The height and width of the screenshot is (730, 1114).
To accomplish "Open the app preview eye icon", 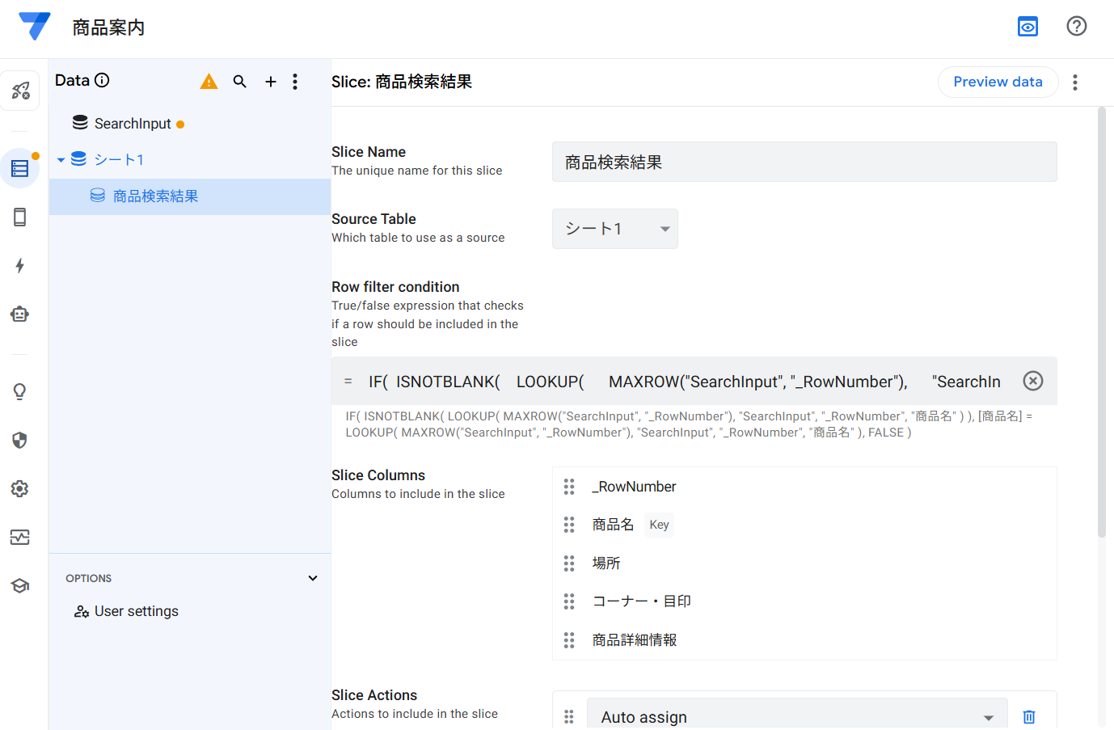I will pos(1027,27).
